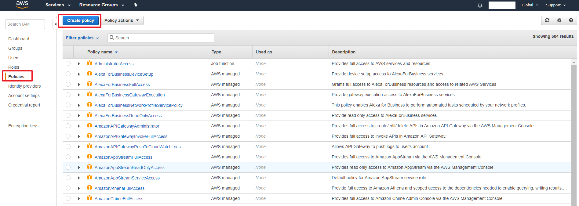Select the AmazonAthenaFullAccess radio button
The image size is (579, 206).
[x=68, y=188]
